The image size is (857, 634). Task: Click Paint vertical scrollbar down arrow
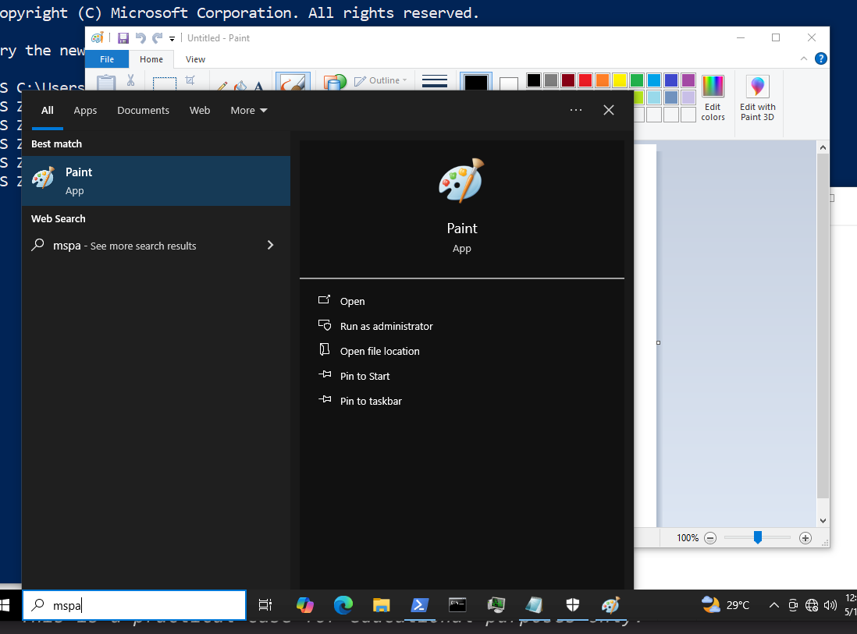pos(823,521)
